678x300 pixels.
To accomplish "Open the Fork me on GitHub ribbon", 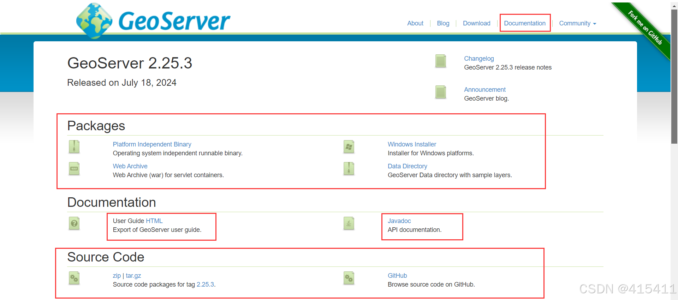I will click(x=645, y=28).
